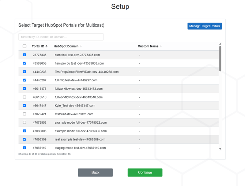Proceed with the green Continue button
This screenshot has width=245, height=186.
145,173
